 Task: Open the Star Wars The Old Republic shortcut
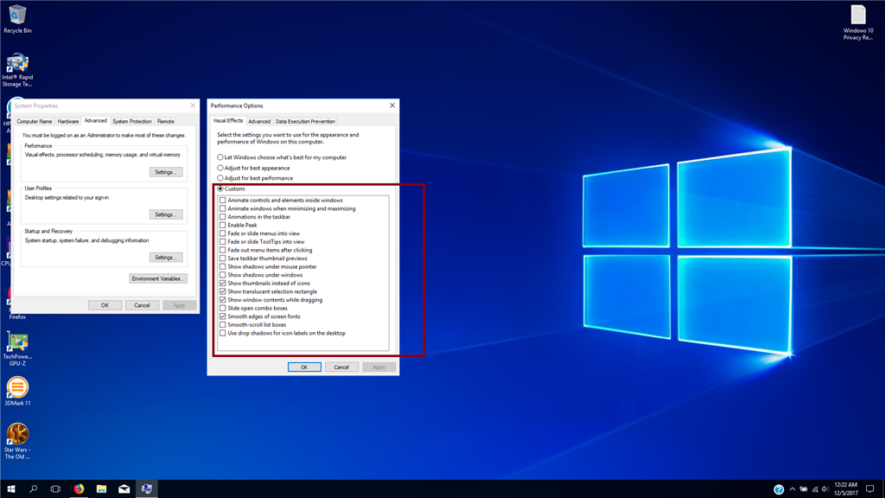[x=17, y=442]
